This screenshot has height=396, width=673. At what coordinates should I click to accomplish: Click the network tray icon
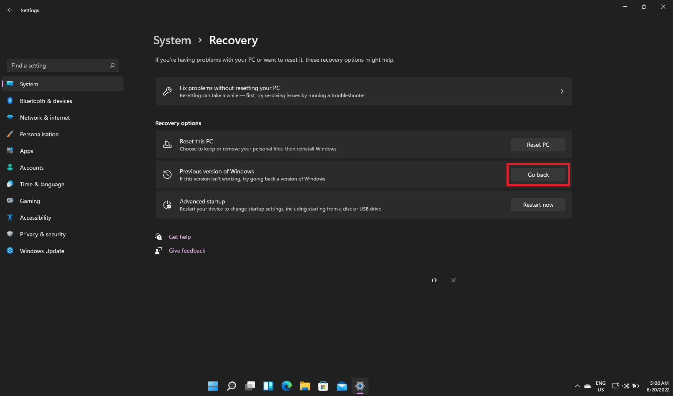coord(615,386)
